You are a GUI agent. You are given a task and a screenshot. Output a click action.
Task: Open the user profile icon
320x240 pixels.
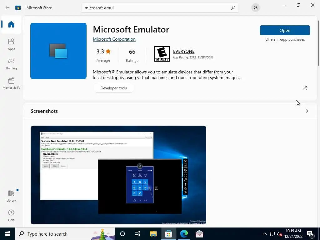click(256, 8)
